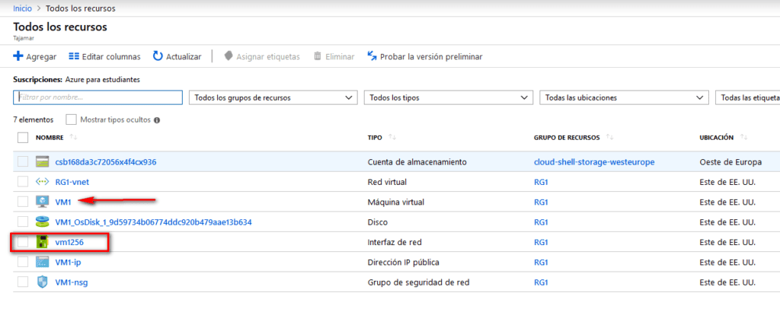Check the VM1 row checkbox
This screenshot has height=309, width=780.
23,202
